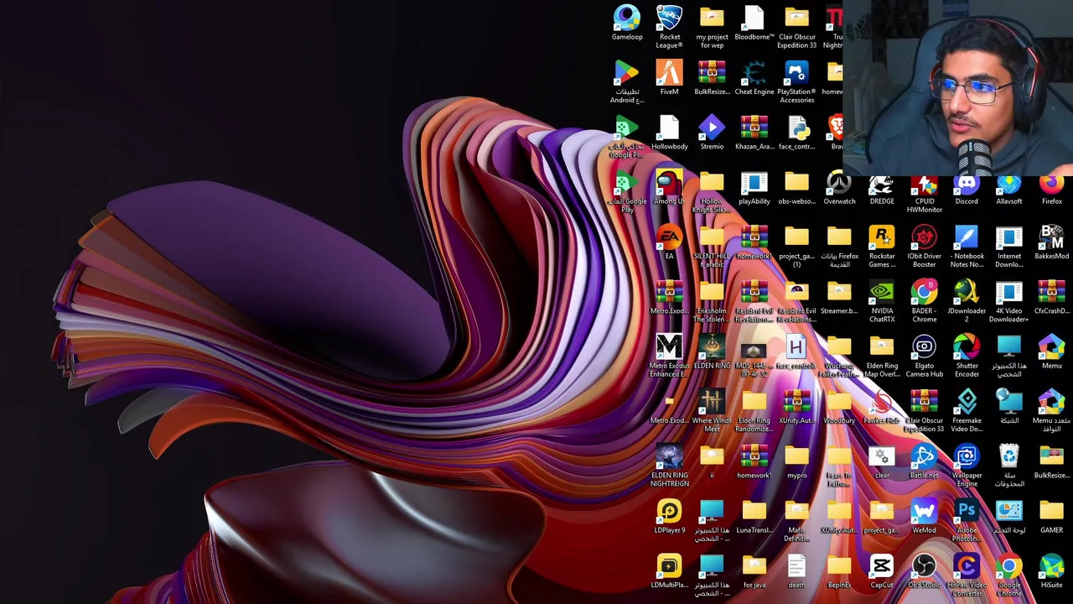Image resolution: width=1073 pixels, height=604 pixels.
Task: Launch OBS Studio from the desktop
Action: 924,571
